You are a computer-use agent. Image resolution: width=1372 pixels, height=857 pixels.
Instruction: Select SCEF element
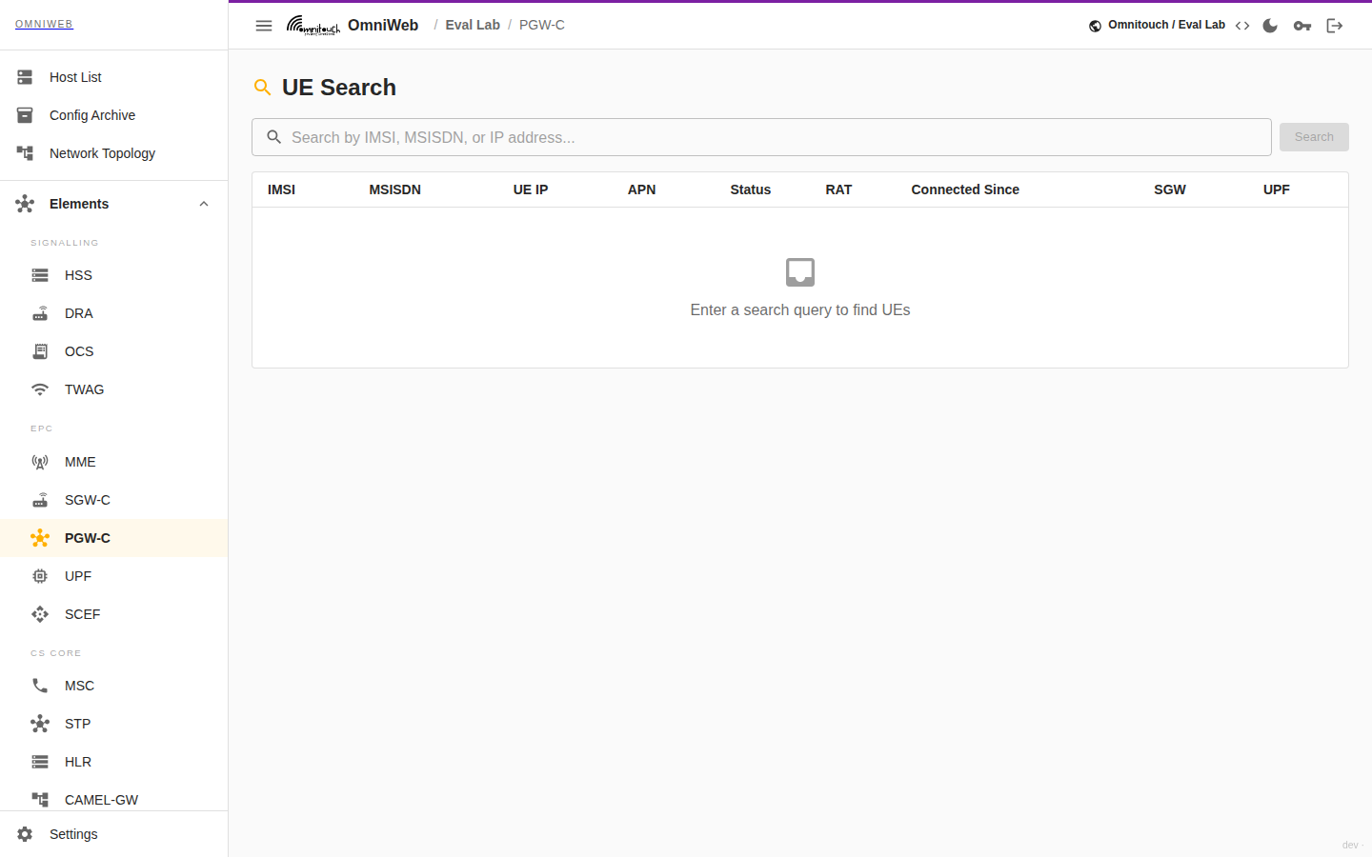114,614
